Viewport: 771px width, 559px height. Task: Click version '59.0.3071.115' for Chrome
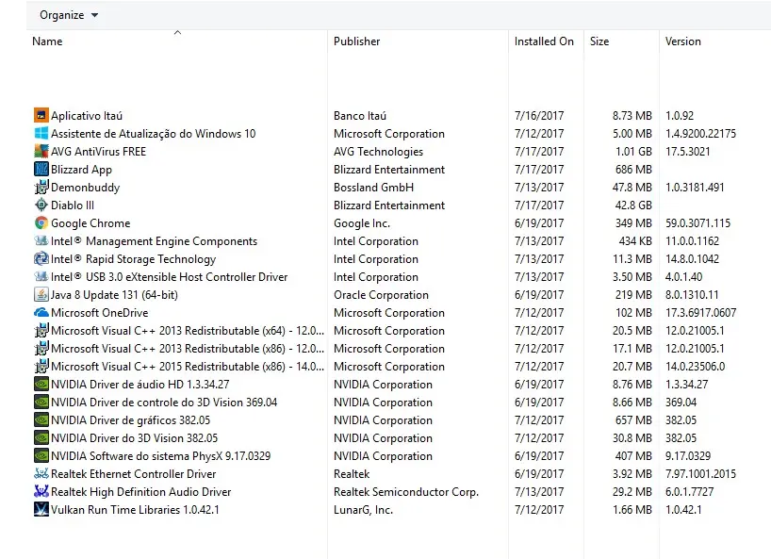698,223
